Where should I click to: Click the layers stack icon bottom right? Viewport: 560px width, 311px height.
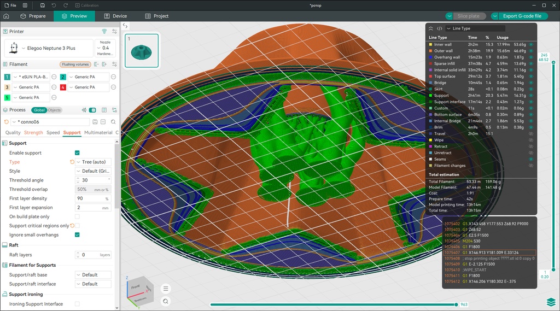pyautogui.click(x=551, y=302)
